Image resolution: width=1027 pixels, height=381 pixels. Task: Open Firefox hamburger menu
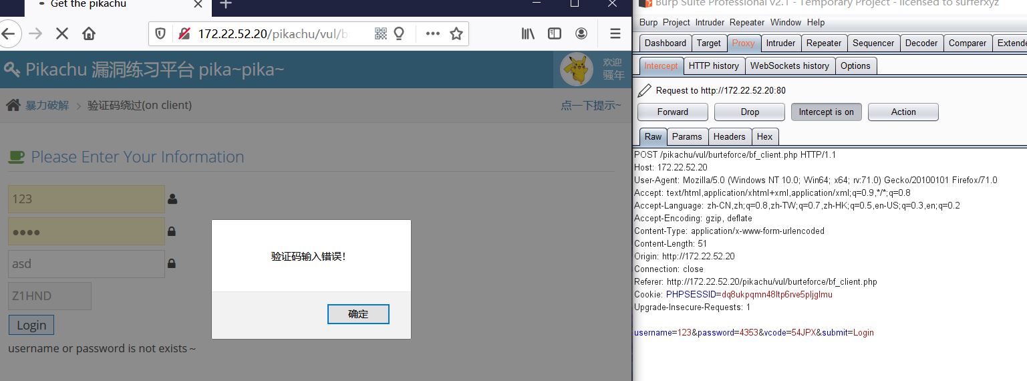click(615, 33)
